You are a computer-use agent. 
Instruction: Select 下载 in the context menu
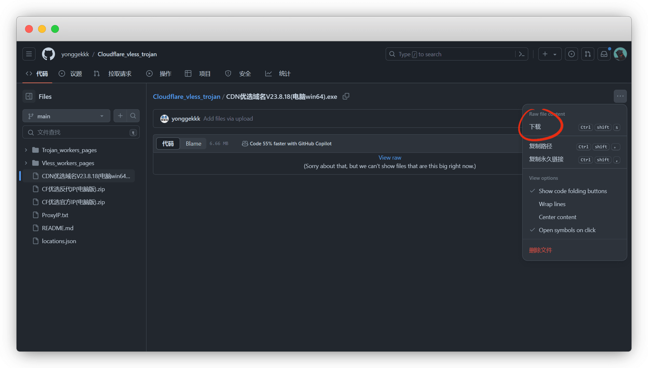coord(535,127)
